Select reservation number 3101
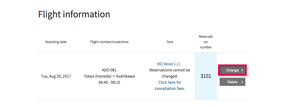The width and height of the screenshot is (285, 107). (206, 76)
